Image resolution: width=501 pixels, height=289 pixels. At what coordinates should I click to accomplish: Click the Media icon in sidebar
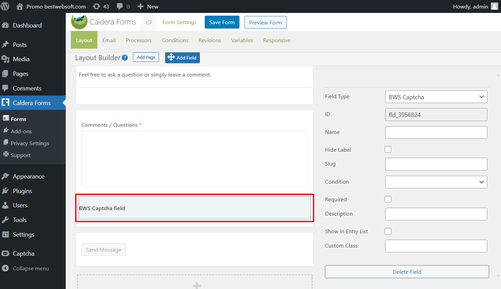point(5,59)
